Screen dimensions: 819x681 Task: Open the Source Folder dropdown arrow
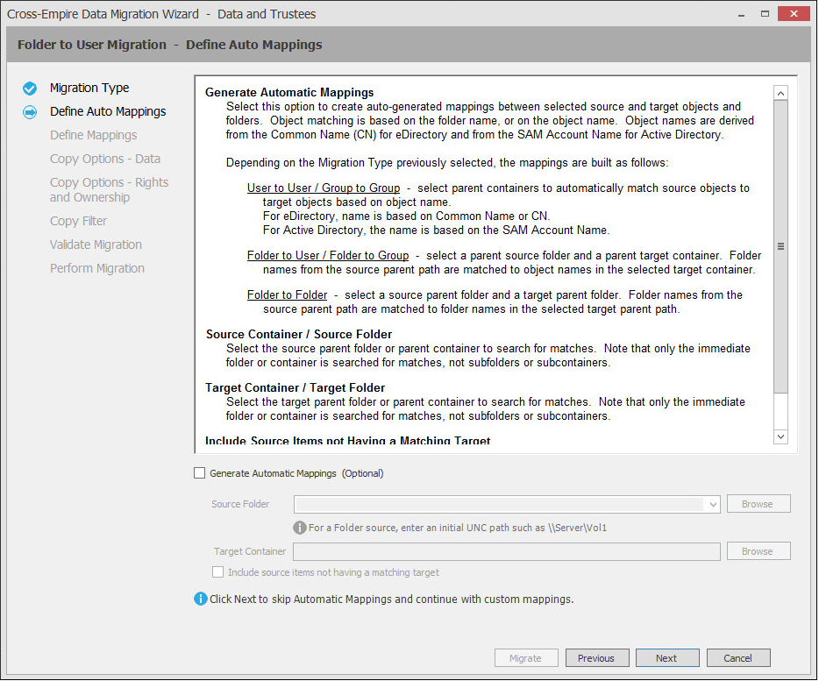pyautogui.click(x=712, y=505)
